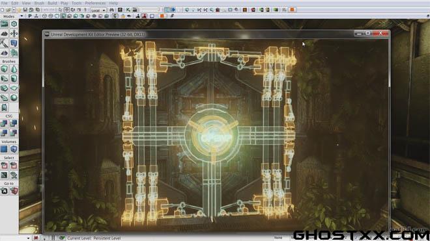Toggle the 'P' viewport perspective button
The height and width of the screenshot is (241, 430).
point(30,16)
